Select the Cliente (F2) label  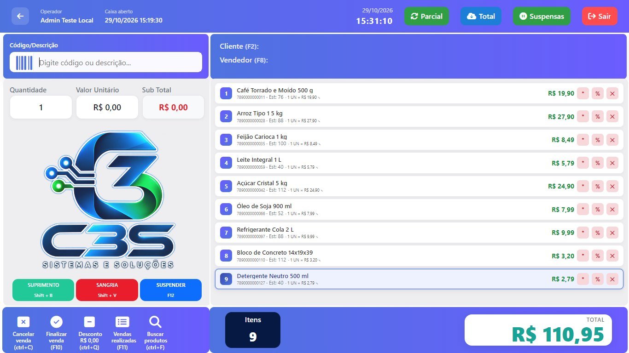(x=239, y=46)
